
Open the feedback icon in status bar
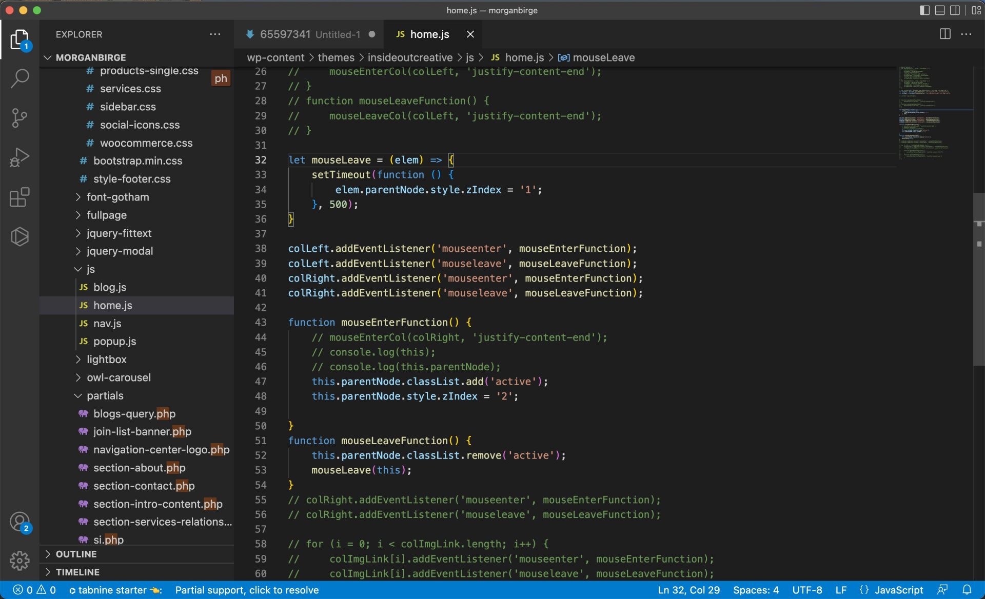point(942,590)
